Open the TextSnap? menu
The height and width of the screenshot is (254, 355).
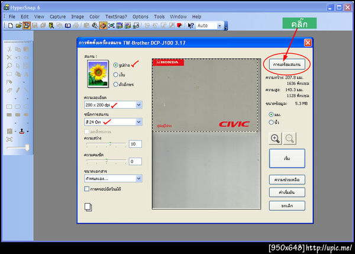click(x=116, y=17)
